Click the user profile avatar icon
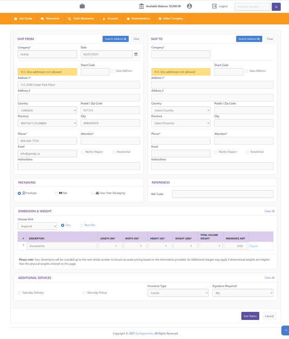Image resolution: width=289 pixels, height=339 pixels. 190,6
